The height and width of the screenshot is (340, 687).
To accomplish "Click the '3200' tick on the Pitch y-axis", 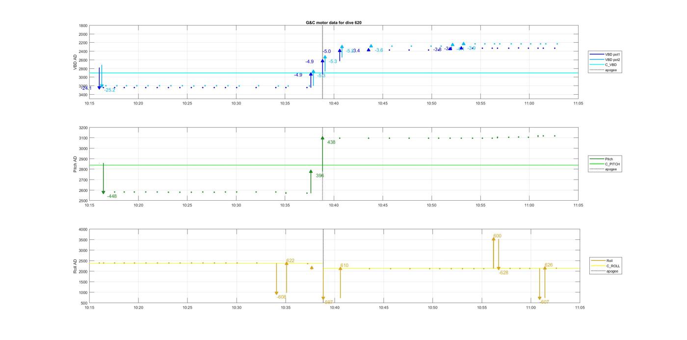I will coord(83,128).
